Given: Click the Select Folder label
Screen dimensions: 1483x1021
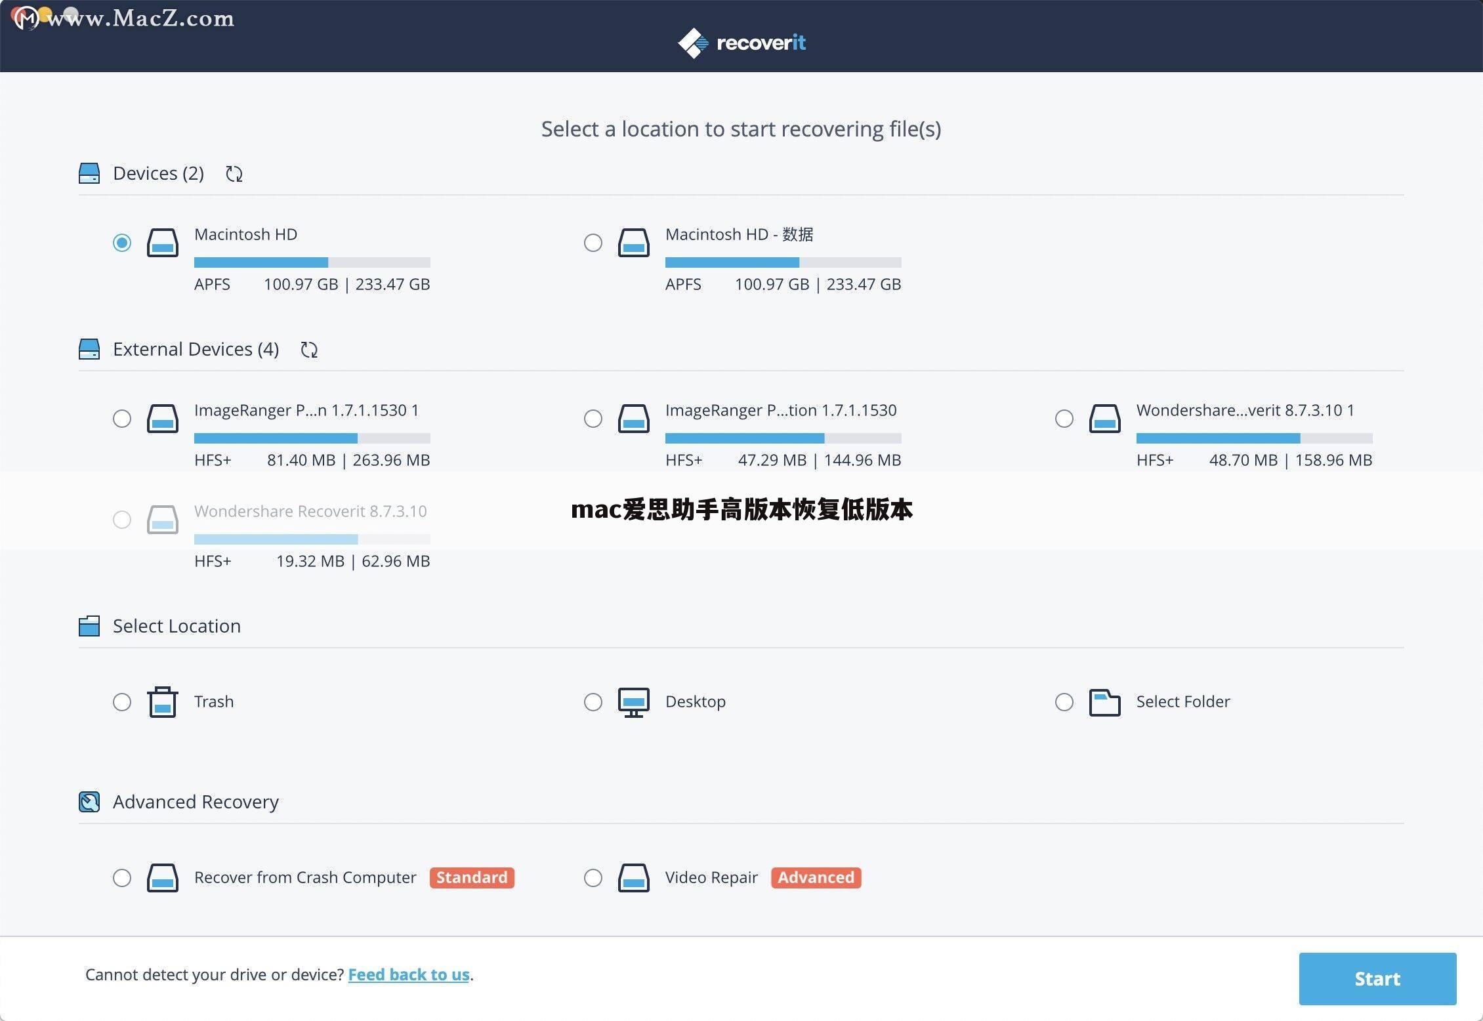Looking at the screenshot, I should 1183,702.
